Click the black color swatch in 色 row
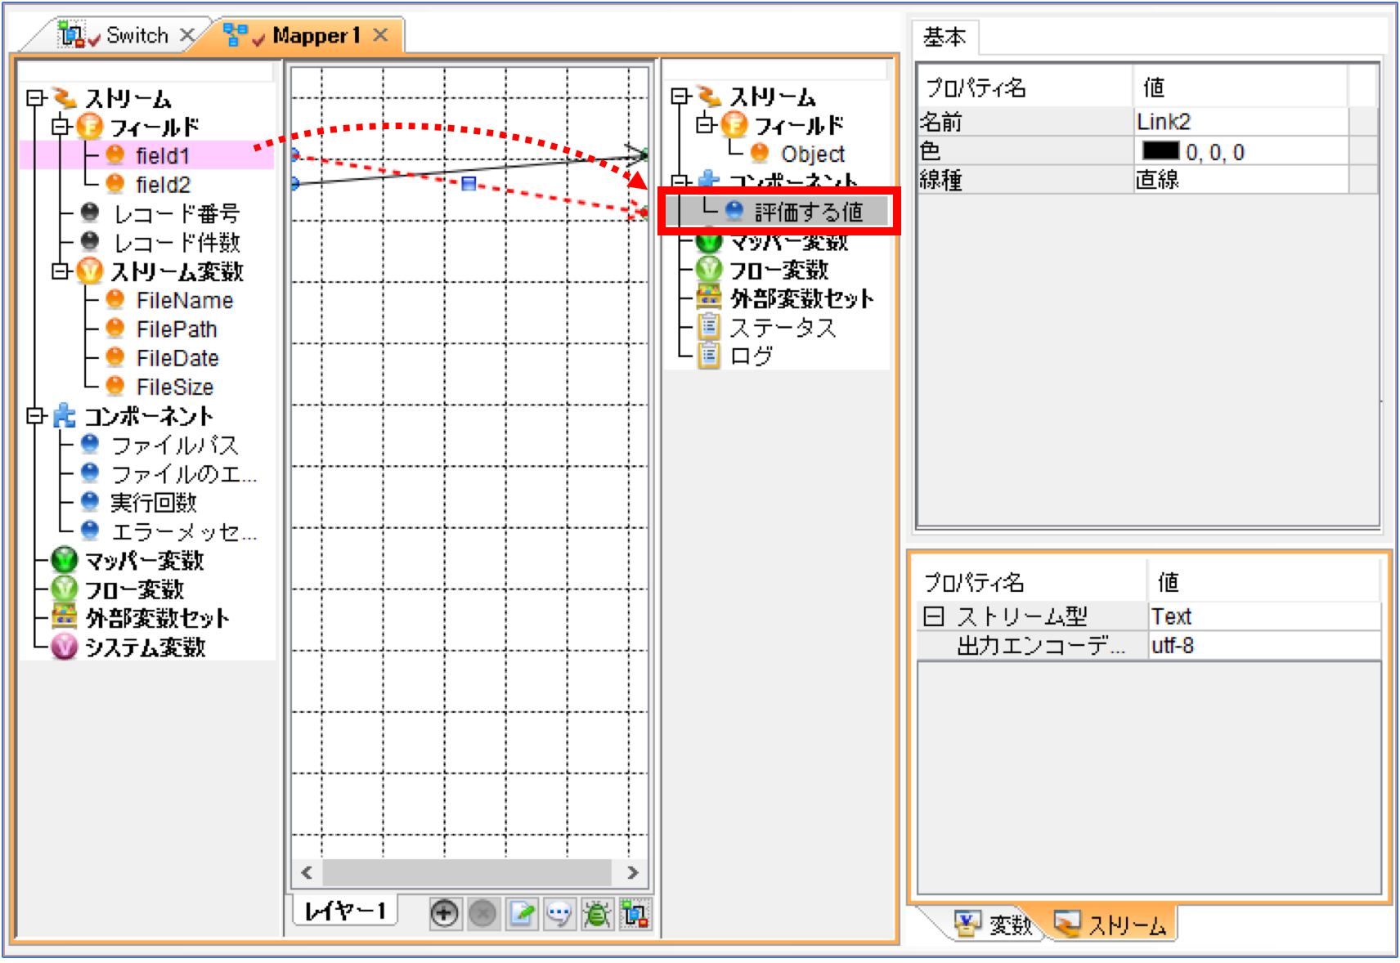1400x963 pixels. (1160, 151)
